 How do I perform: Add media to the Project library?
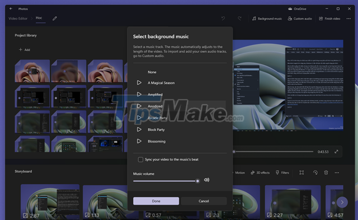pyautogui.click(x=25, y=50)
